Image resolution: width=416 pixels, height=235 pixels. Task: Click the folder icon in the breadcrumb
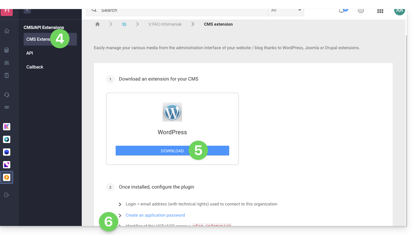point(124,24)
